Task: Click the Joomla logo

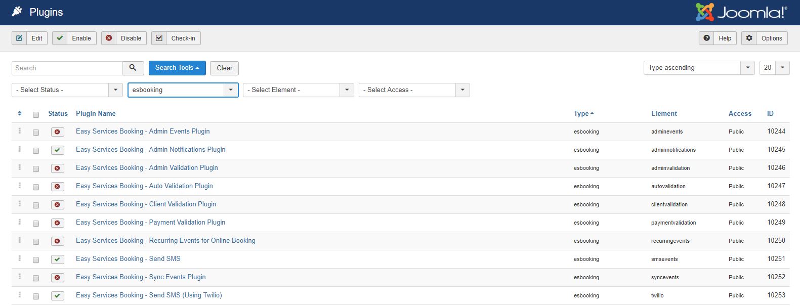Action: click(741, 12)
